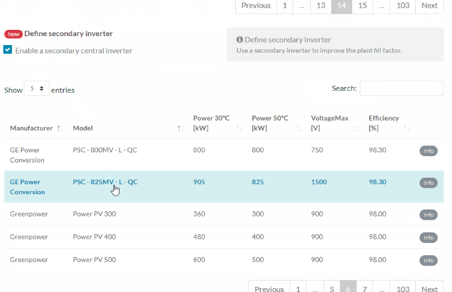Go to Previous page in top pagination
The width and height of the screenshot is (452, 292).
point(256,6)
